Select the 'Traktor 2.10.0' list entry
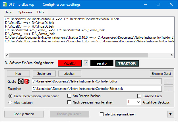178x122 pixels. pos(89,38)
